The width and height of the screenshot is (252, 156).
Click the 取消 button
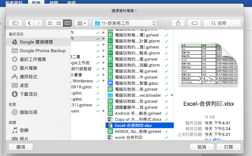(202, 147)
